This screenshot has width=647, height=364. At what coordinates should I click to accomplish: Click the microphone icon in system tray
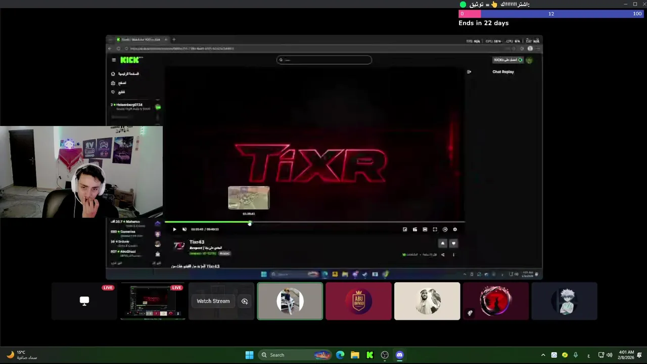tap(576, 355)
